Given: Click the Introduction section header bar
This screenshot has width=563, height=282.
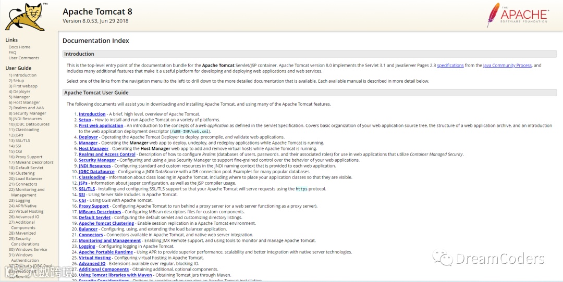Looking at the screenshot, I should click(x=310, y=54).
